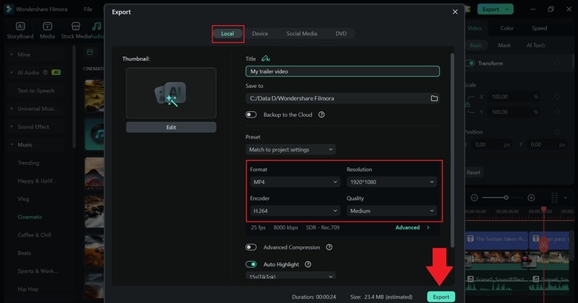This screenshot has width=578, height=303.
Task: Click help icon next to Advanced Compression
Action: pyautogui.click(x=329, y=247)
